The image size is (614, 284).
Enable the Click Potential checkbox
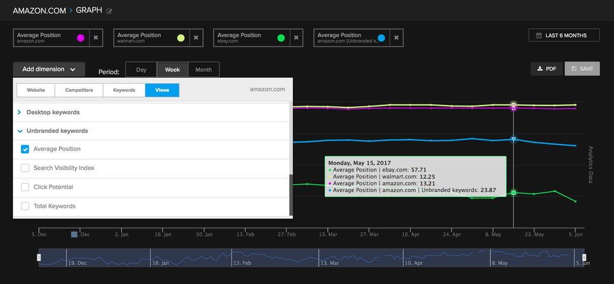pos(25,187)
